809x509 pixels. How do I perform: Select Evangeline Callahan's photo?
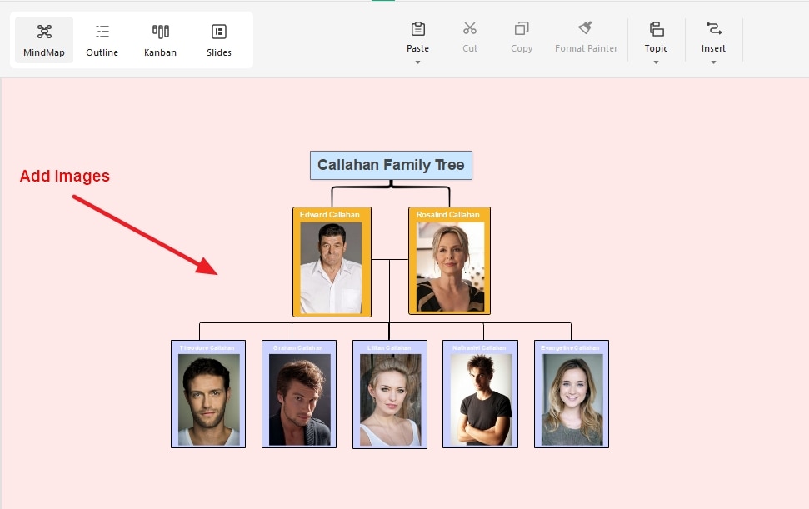[x=572, y=400]
